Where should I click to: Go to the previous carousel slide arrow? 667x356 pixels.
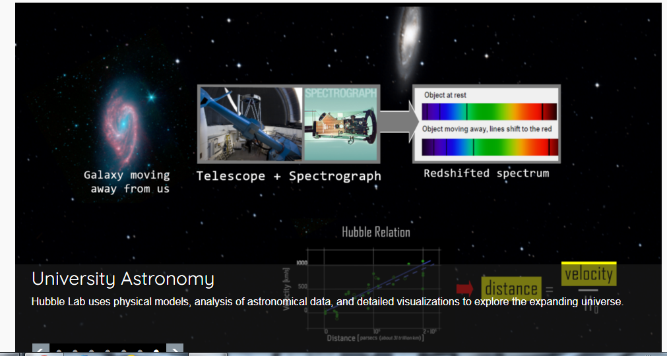tap(41, 349)
